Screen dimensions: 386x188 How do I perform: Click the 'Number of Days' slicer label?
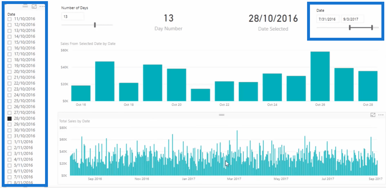point(75,8)
